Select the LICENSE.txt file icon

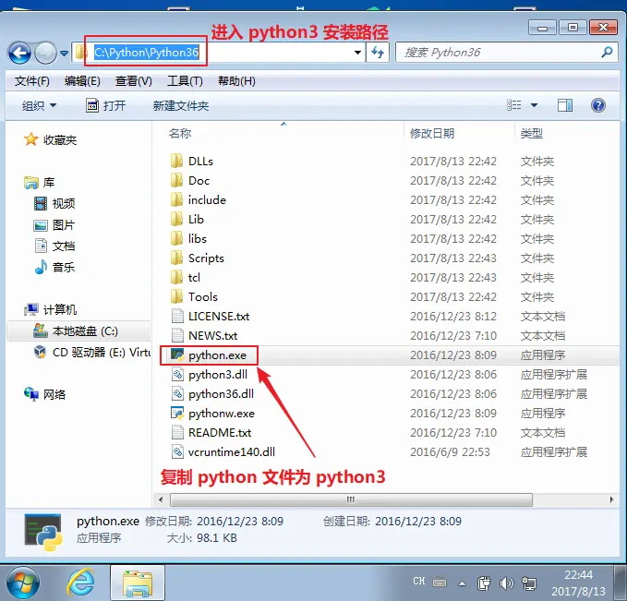click(x=177, y=316)
